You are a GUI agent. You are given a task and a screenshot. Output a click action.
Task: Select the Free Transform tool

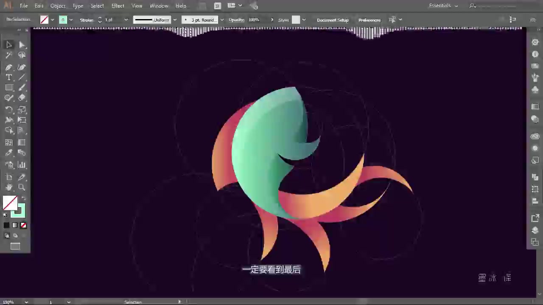[22, 120]
